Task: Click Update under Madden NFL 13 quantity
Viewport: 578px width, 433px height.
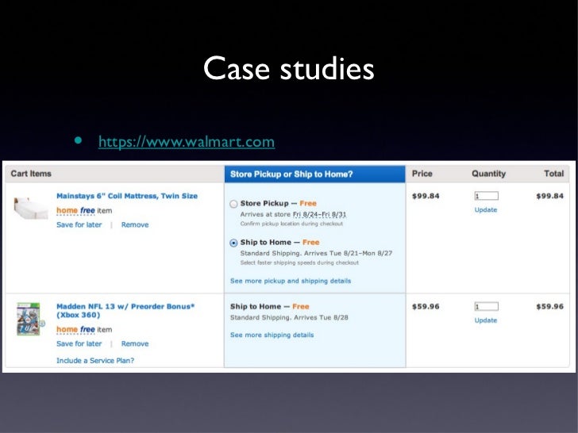Action: point(485,320)
